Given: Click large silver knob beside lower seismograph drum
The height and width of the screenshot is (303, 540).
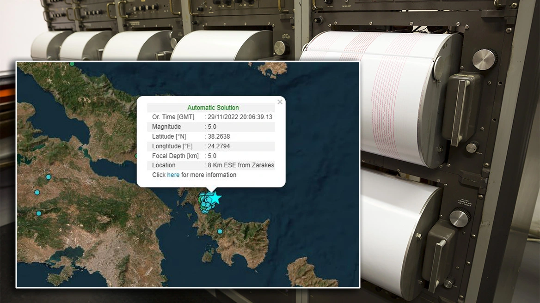Looking at the screenshot, I should (460, 218).
